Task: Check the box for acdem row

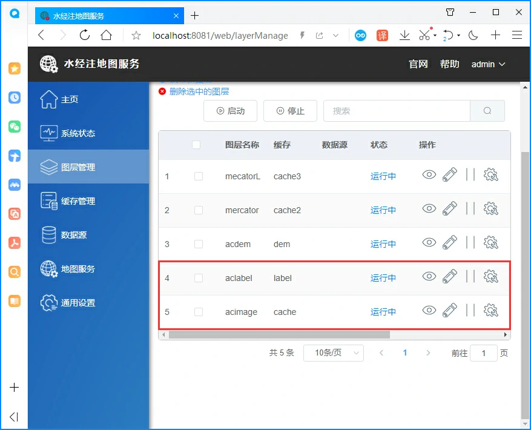Action: click(x=199, y=244)
